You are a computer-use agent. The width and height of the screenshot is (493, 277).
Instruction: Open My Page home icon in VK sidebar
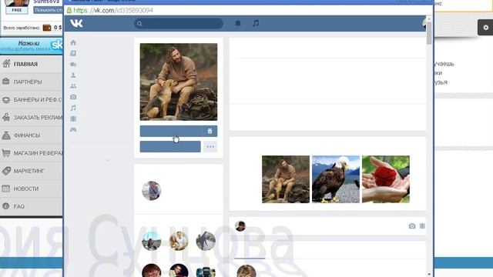pos(73,43)
